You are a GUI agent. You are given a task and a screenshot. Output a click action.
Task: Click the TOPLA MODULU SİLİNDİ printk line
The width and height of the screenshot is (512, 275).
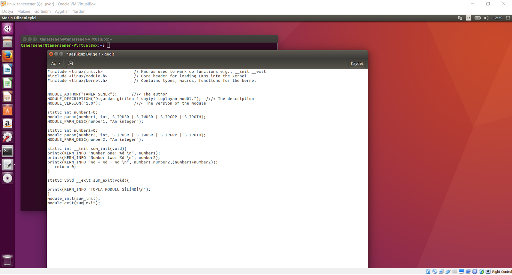coord(99,190)
